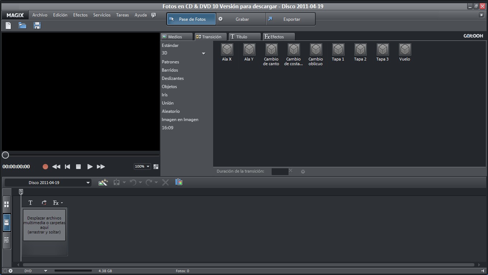
Task: Open the Archivo menu
Action: click(40, 15)
